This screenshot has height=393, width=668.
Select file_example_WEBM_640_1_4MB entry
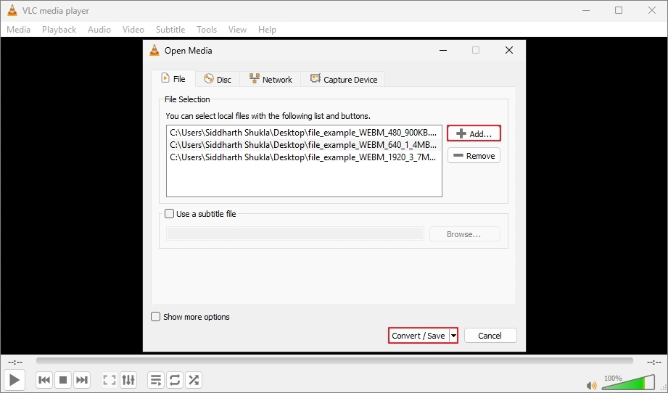coord(304,145)
